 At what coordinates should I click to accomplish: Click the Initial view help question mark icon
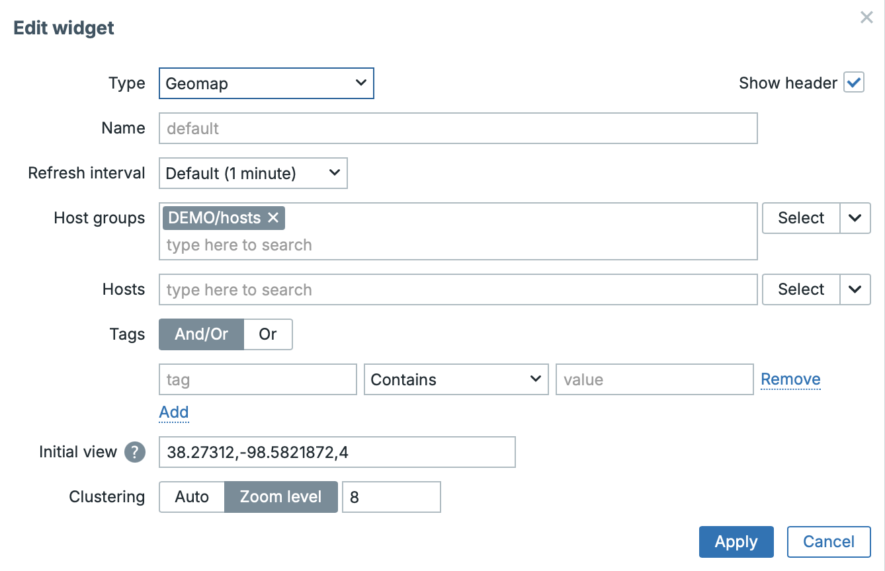(135, 452)
